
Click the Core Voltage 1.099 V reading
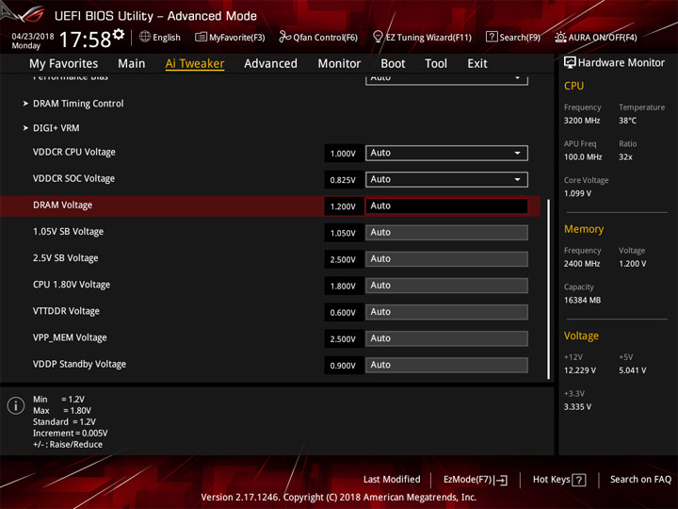click(577, 193)
